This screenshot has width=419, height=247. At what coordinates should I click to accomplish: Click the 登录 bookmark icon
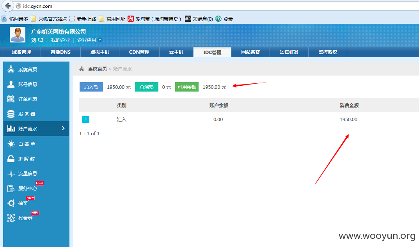point(218,19)
